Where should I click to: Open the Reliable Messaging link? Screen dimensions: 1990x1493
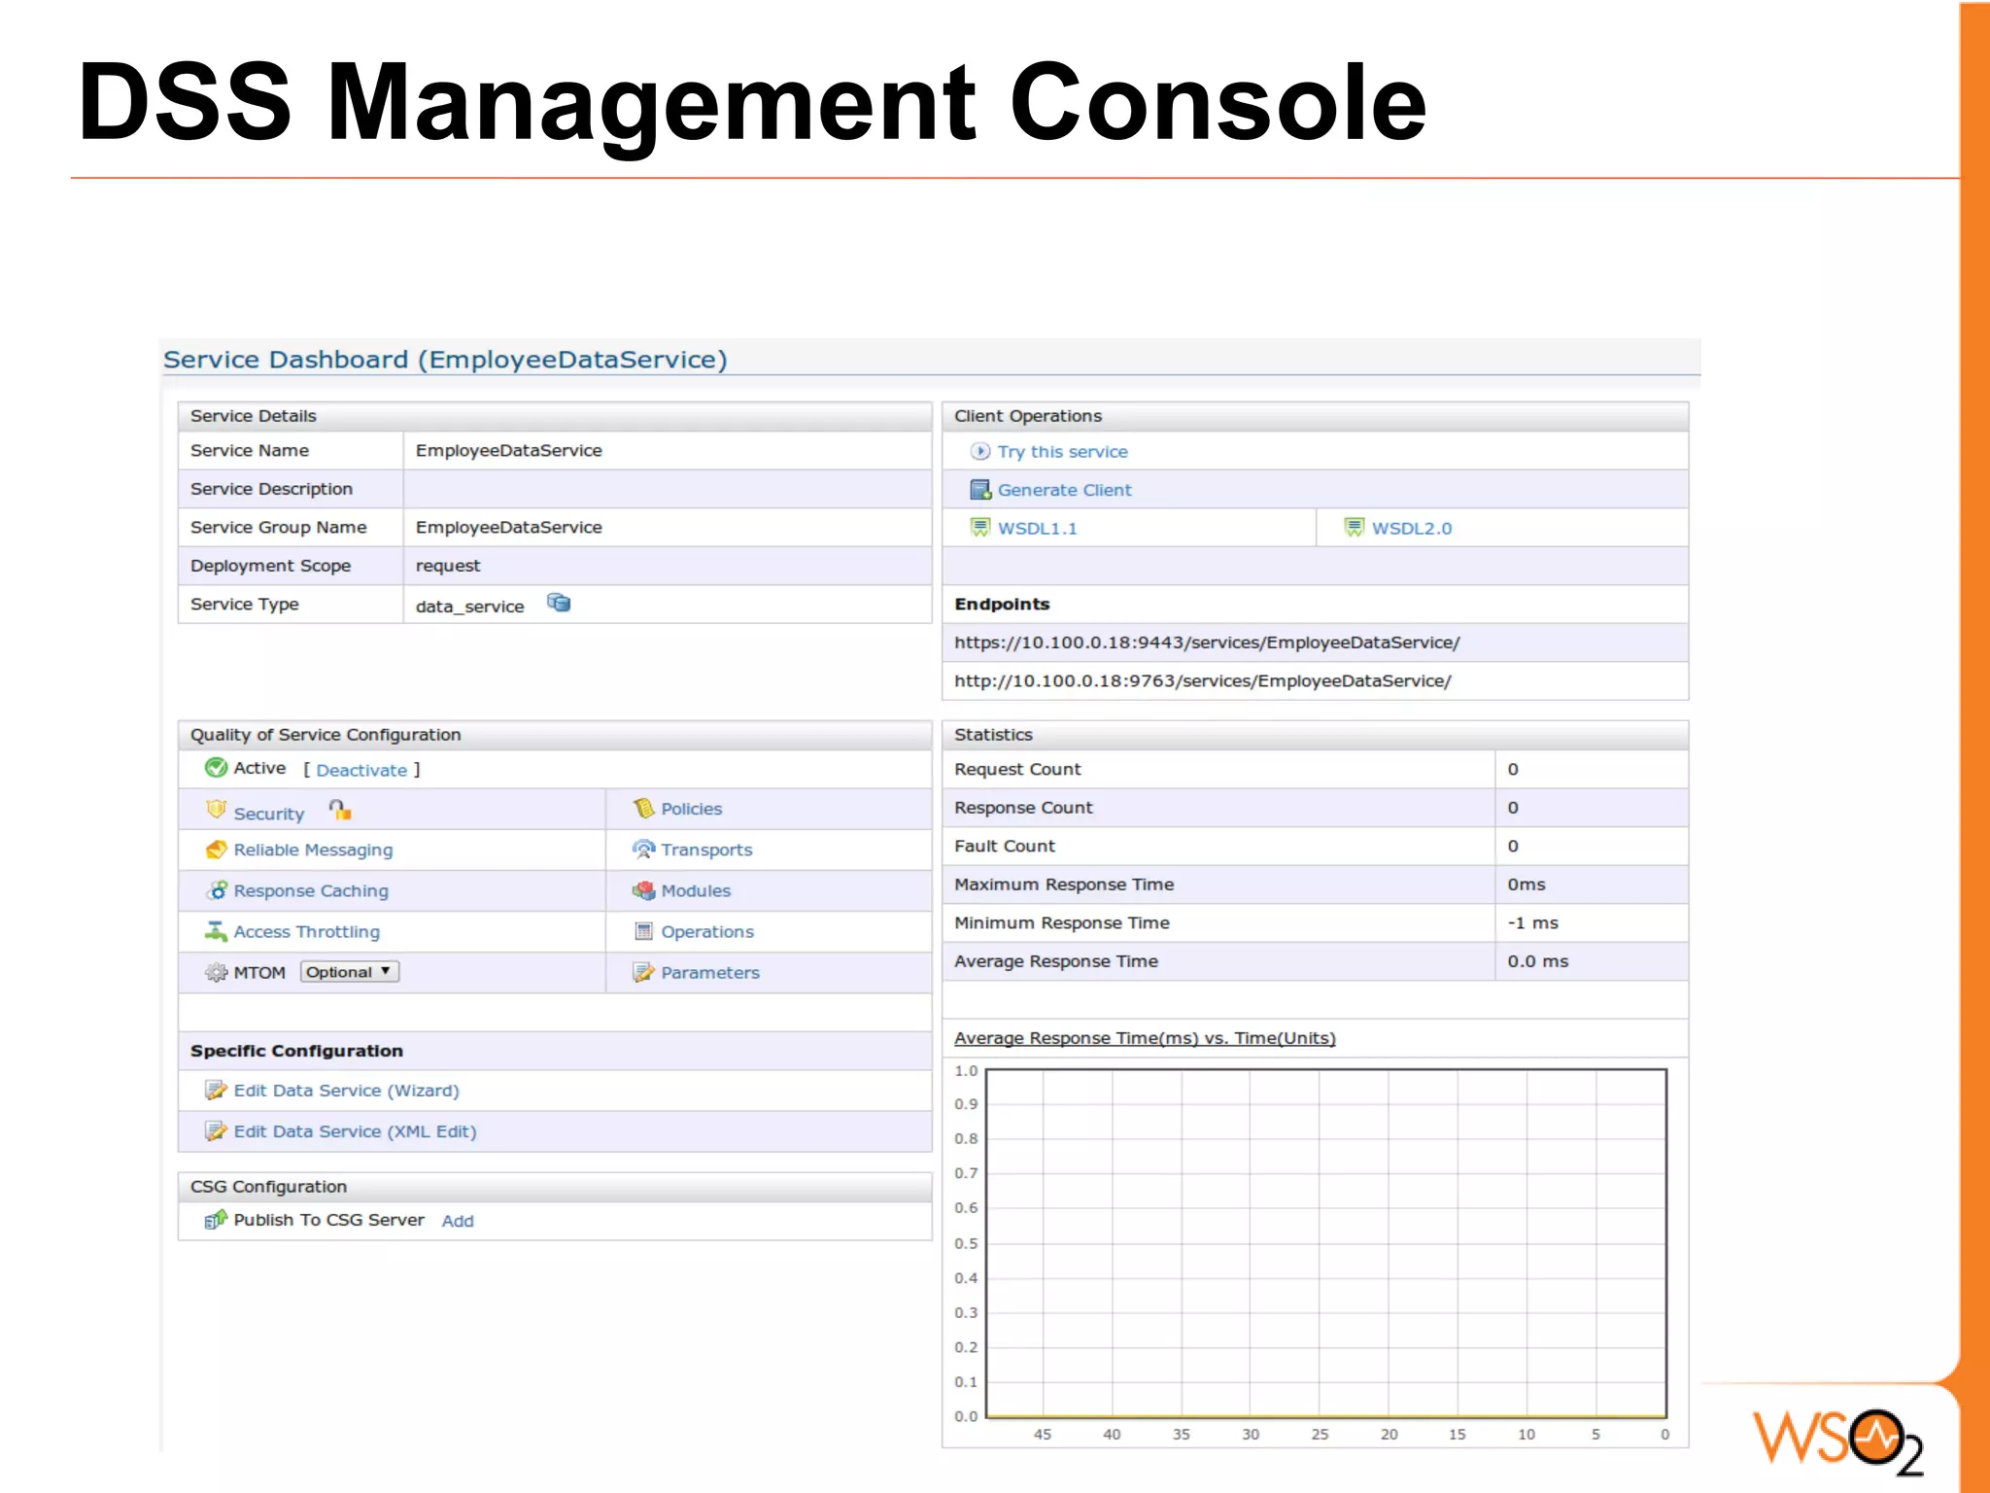[313, 851]
